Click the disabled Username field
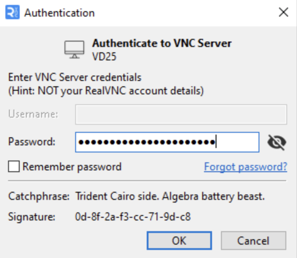This screenshot has width=297, height=258. 181,114
